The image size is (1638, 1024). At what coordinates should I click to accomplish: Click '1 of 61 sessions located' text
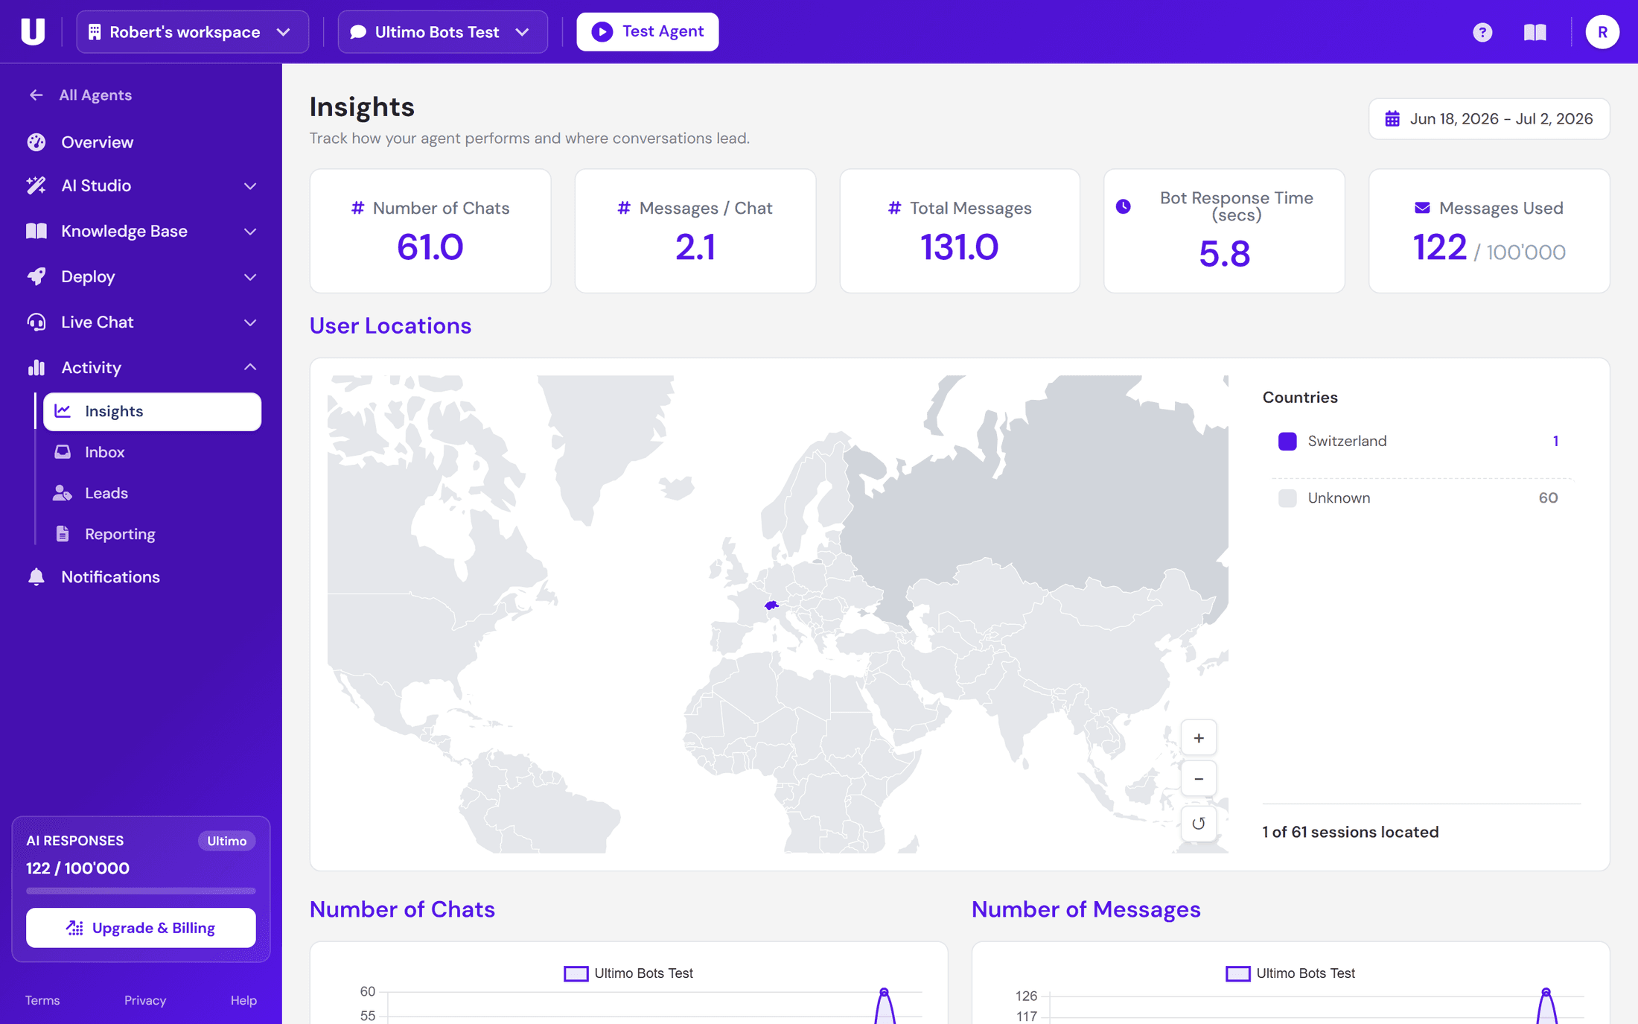(x=1351, y=832)
